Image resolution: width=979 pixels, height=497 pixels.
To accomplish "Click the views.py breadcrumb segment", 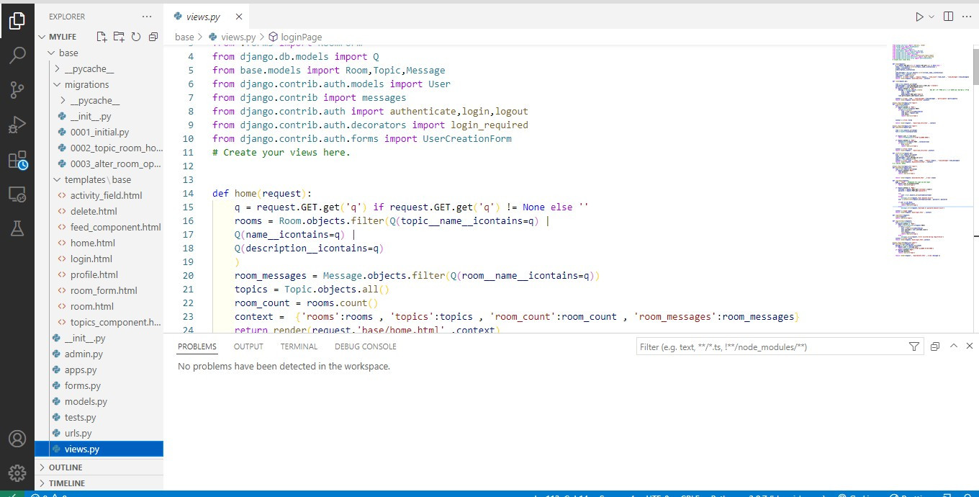I will (233, 37).
